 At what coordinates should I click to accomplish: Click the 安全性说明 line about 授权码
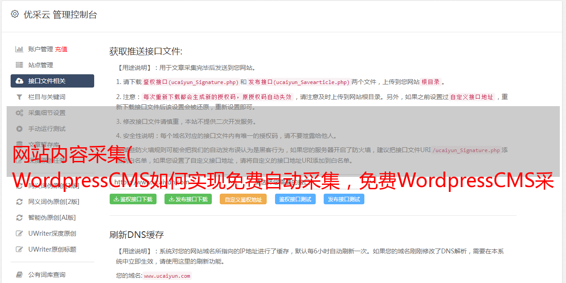(226, 136)
